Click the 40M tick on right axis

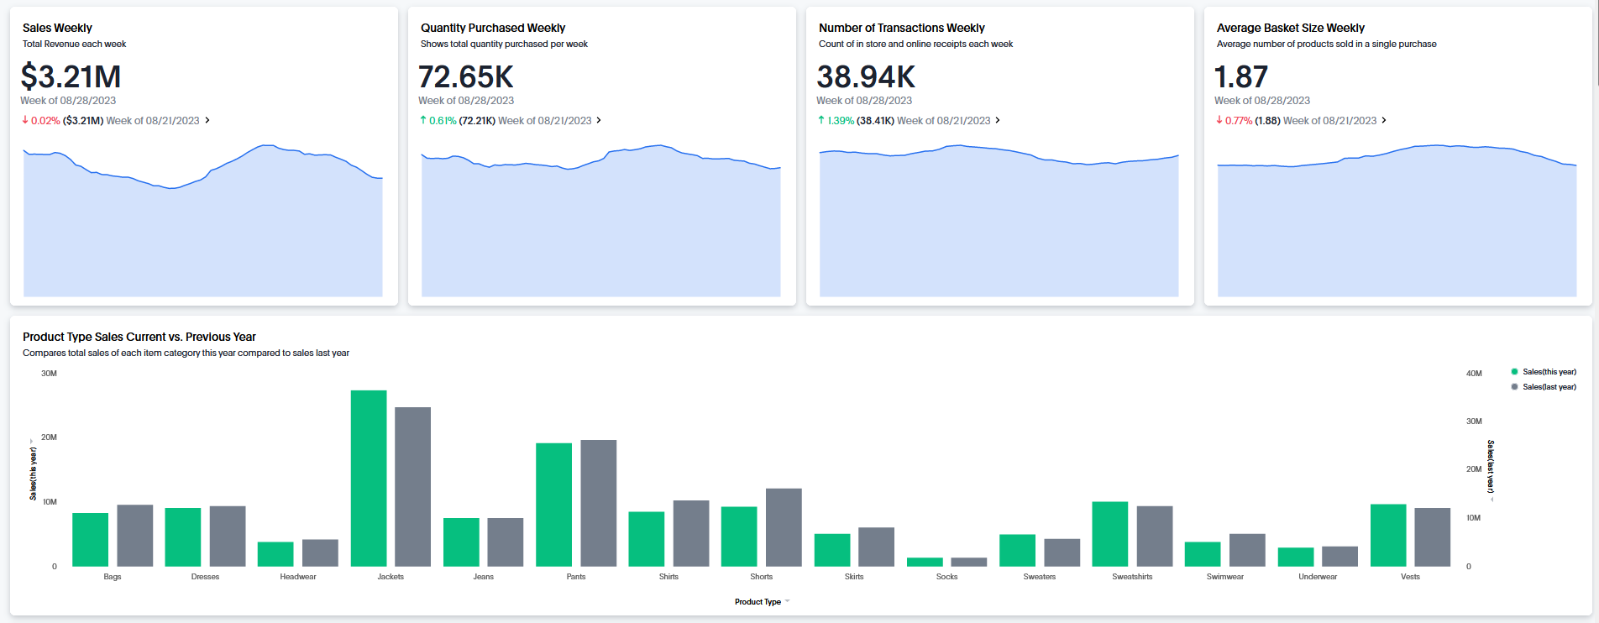tap(1474, 374)
